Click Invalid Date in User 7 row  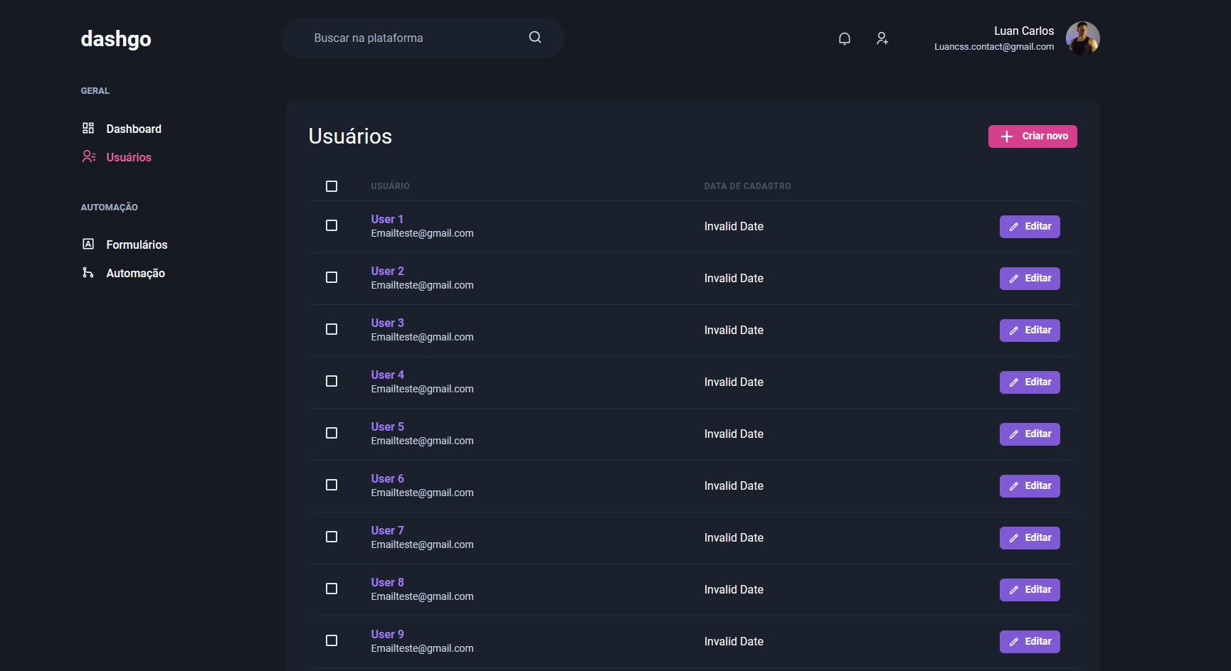734,538
